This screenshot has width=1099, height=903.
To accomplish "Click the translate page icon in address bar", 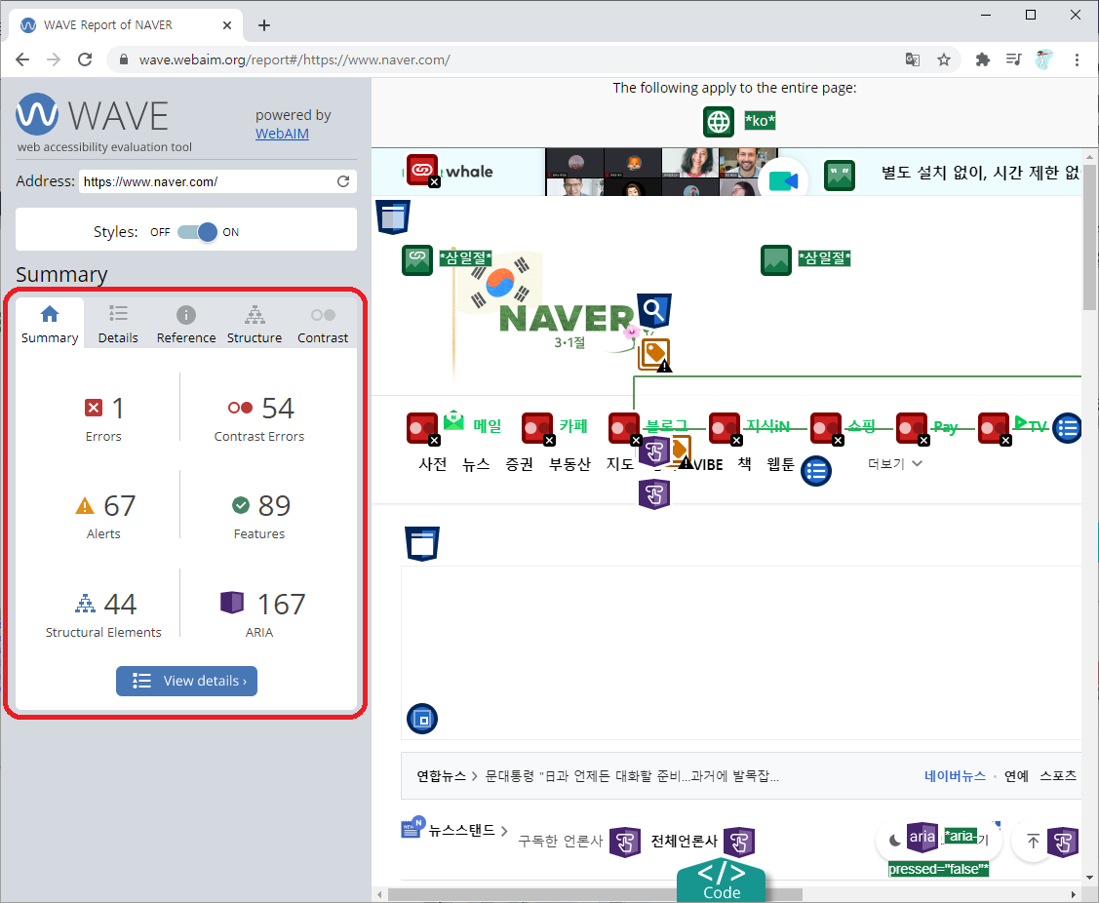I will [x=913, y=59].
